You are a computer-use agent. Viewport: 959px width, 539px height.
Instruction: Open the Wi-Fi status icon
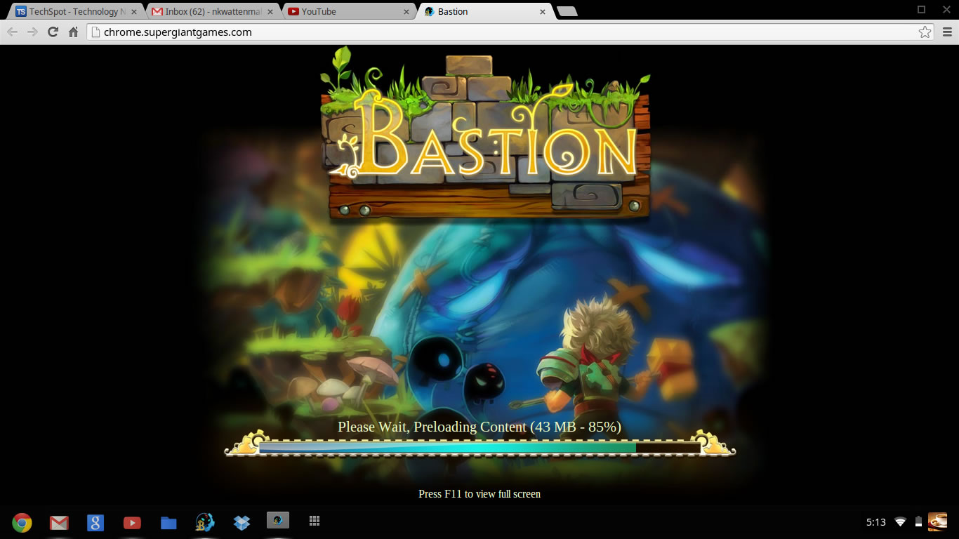(x=900, y=522)
